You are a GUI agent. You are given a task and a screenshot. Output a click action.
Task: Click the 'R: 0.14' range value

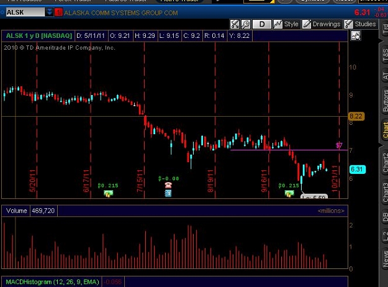point(214,36)
